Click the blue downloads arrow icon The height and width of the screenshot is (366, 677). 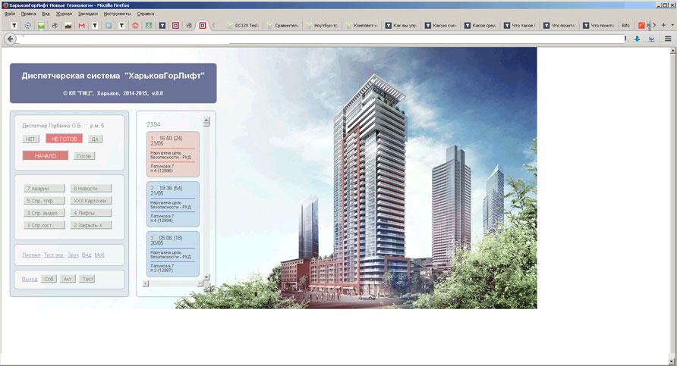pyautogui.click(x=637, y=39)
